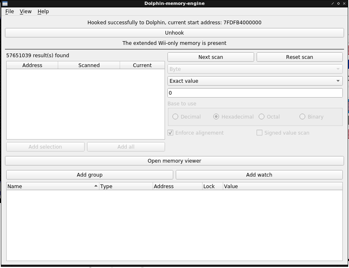
Task: Start the Next scan
Action: [x=210, y=57]
